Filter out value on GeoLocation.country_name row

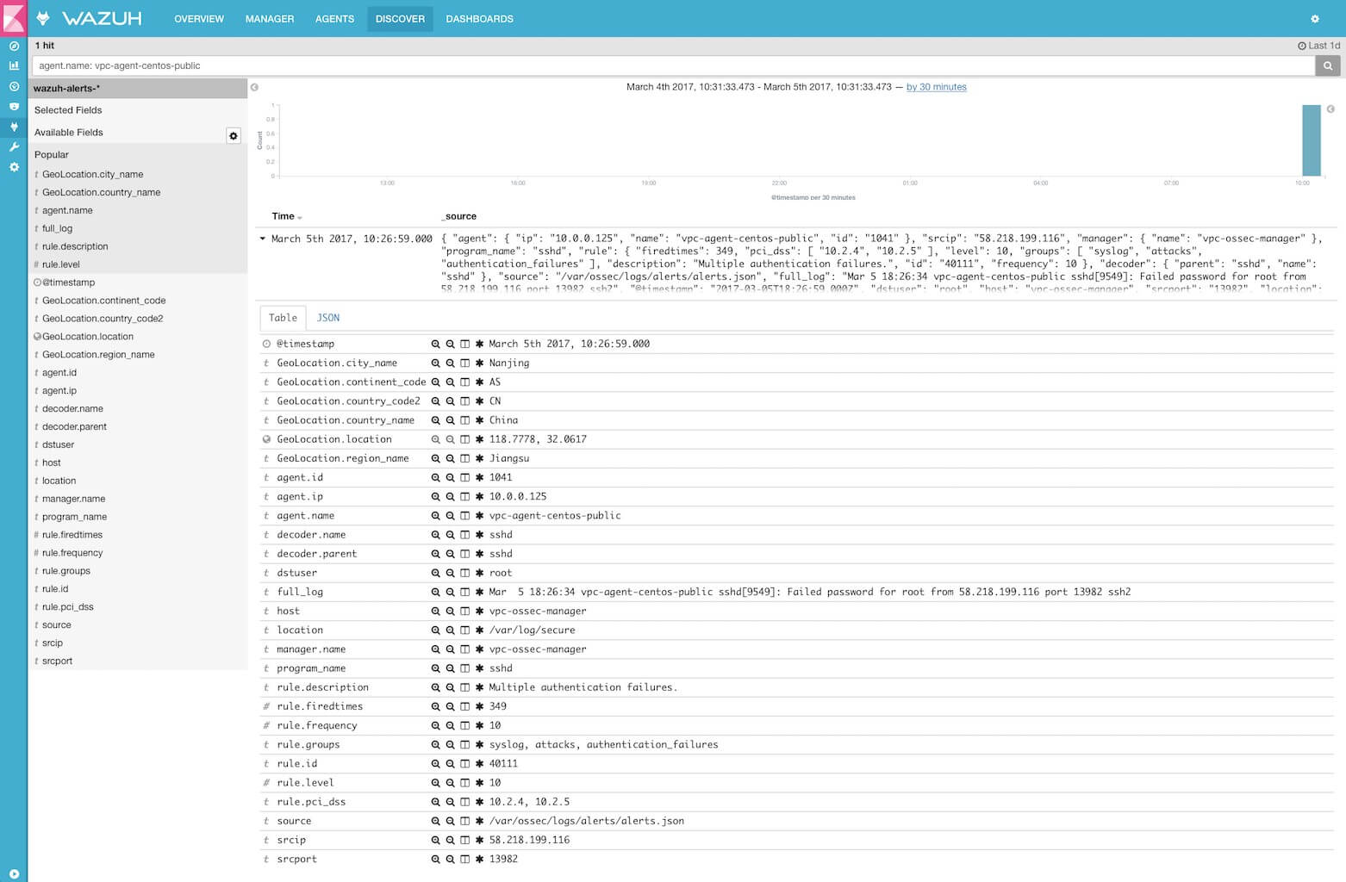(450, 420)
